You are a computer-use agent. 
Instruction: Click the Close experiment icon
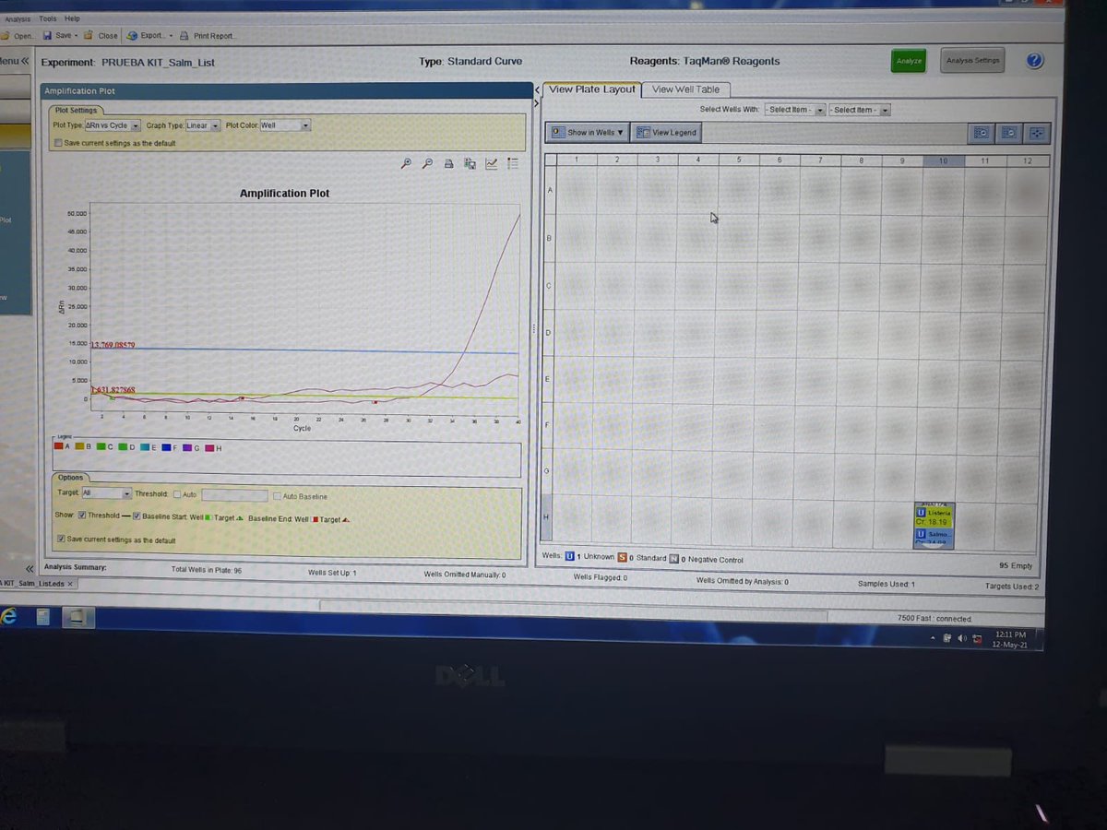click(x=89, y=35)
